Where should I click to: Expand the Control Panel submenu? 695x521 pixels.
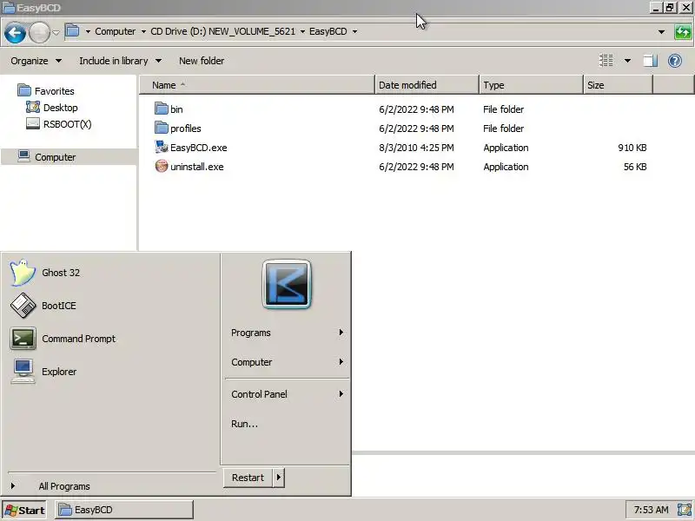(287, 394)
